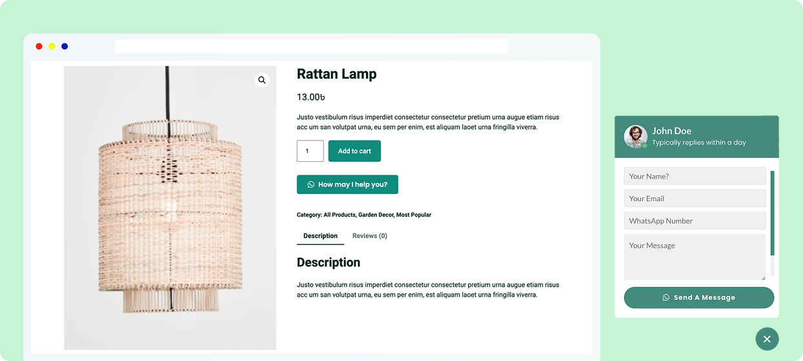Switch to the Reviews (0) tab

coord(370,236)
